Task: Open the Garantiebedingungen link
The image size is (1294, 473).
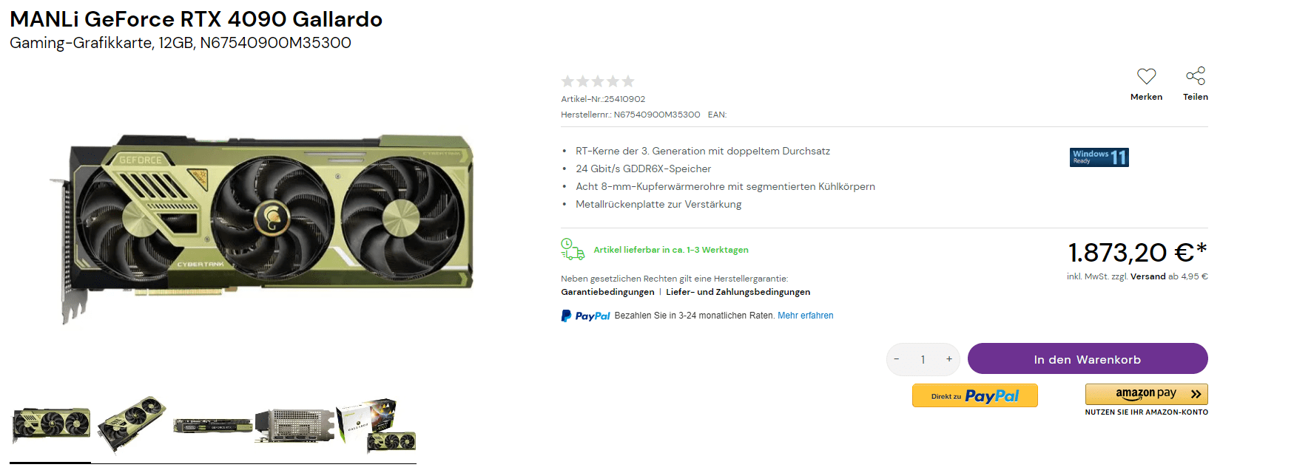Action: click(x=607, y=292)
